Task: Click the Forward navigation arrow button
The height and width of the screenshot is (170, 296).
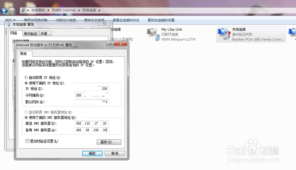Action: coord(12,11)
